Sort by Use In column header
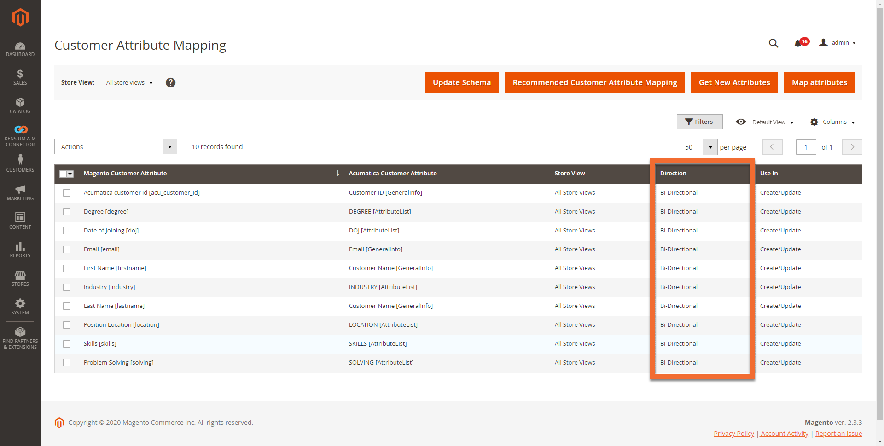This screenshot has height=446, width=884. [x=808, y=174]
